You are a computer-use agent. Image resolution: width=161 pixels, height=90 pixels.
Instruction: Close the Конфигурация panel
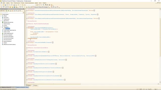point(23,9)
